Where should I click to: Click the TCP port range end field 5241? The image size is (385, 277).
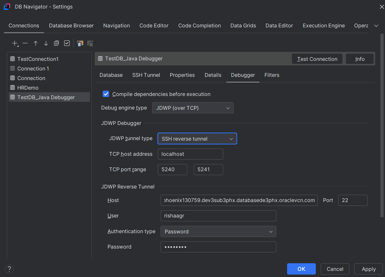click(x=209, y=170)
